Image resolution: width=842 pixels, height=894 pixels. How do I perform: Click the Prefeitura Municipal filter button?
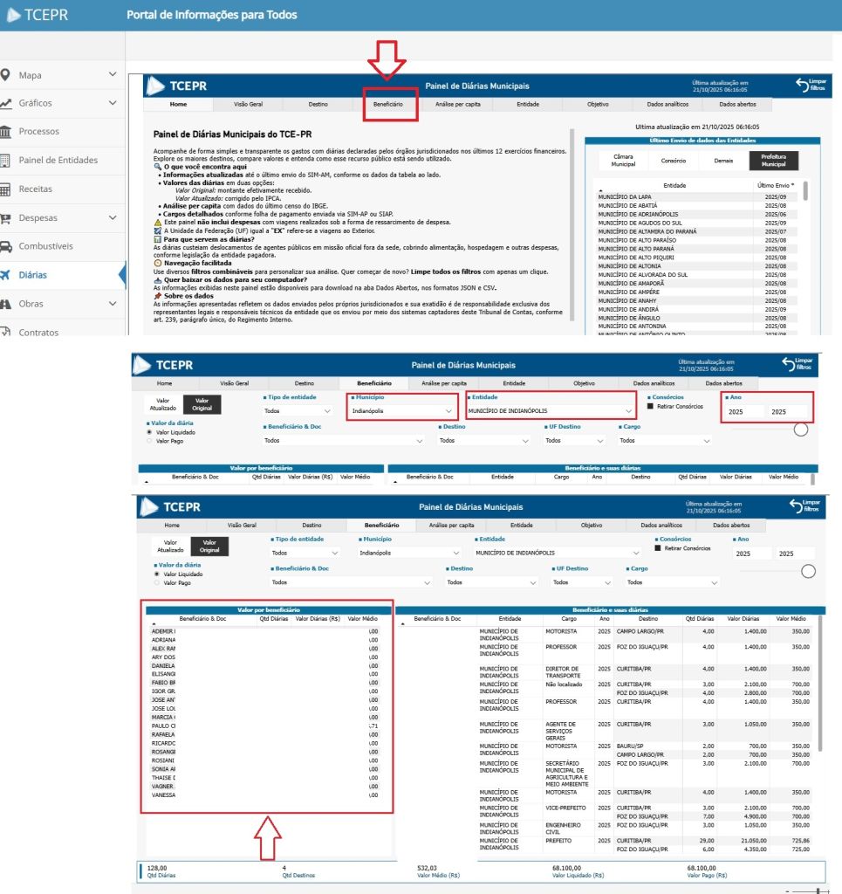[773, 161]
